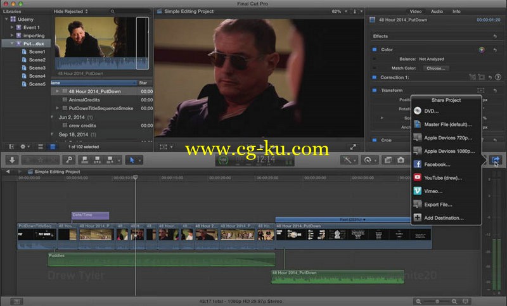This screenshot has width=507, height=306.
Task: Choose Apple Devices 720p share option
Action: pos(446,137)
